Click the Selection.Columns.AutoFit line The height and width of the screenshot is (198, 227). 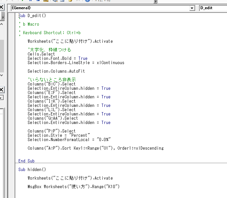click(56, 71)
